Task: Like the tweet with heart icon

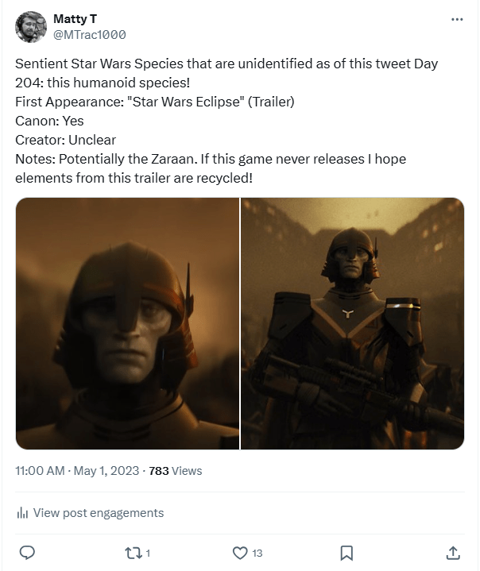Action: pos(240,553)
